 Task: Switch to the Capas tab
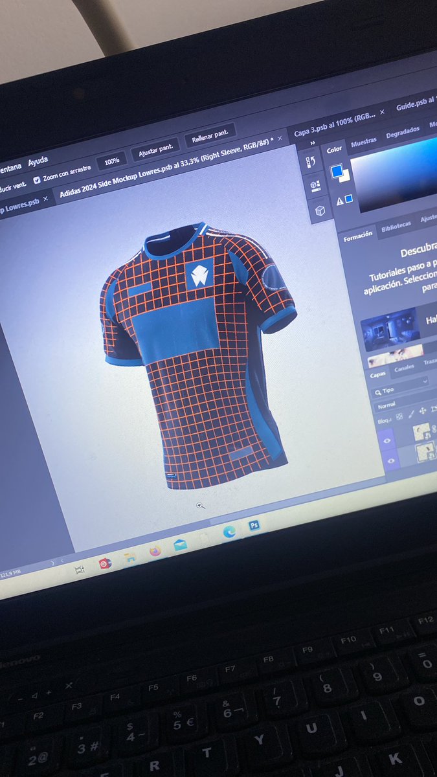pyautogui.click(x=377, y=375)
